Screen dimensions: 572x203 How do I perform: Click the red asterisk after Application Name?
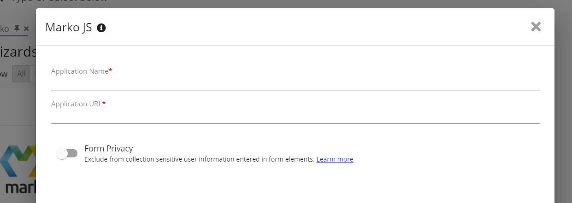(x=110, y=71)
